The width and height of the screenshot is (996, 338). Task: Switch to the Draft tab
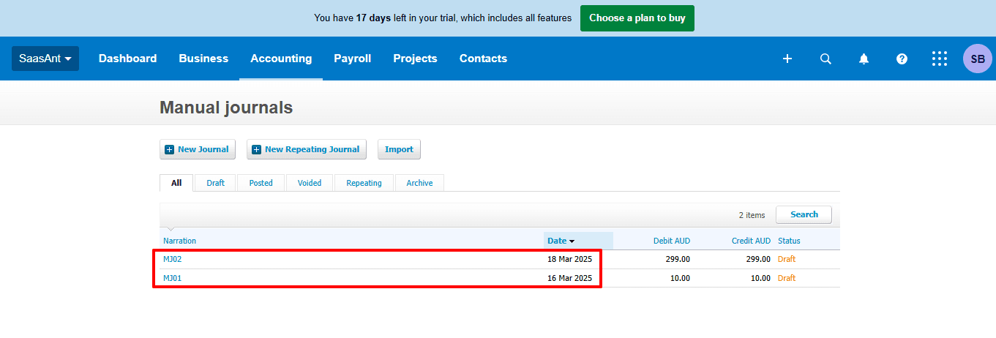click(215, 183)
